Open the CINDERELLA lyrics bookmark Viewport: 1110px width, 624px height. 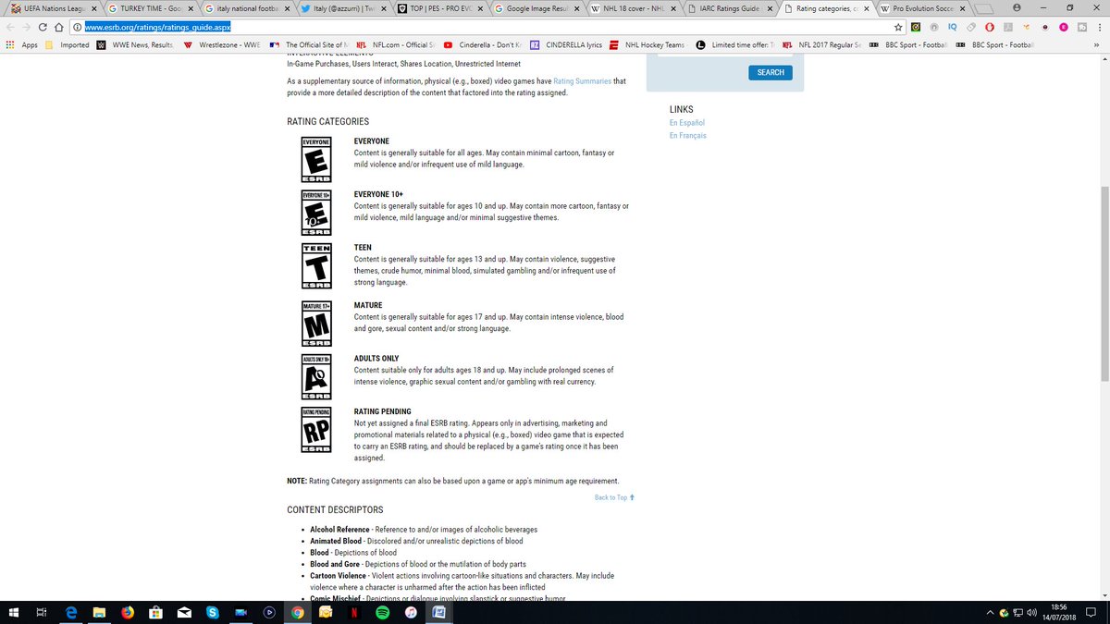(567, 44)
